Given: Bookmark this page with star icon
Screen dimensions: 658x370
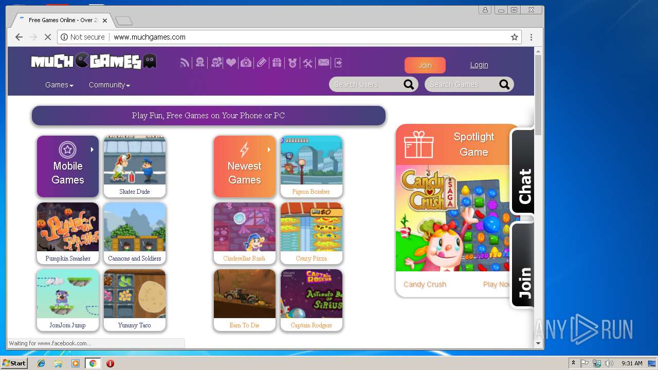Looking at the screenshot, I should coord(514,37).
